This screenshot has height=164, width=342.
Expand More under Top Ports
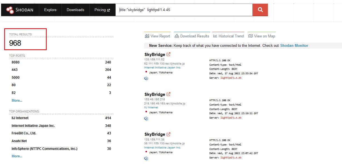pyautogui.click(x=17, y=101)
